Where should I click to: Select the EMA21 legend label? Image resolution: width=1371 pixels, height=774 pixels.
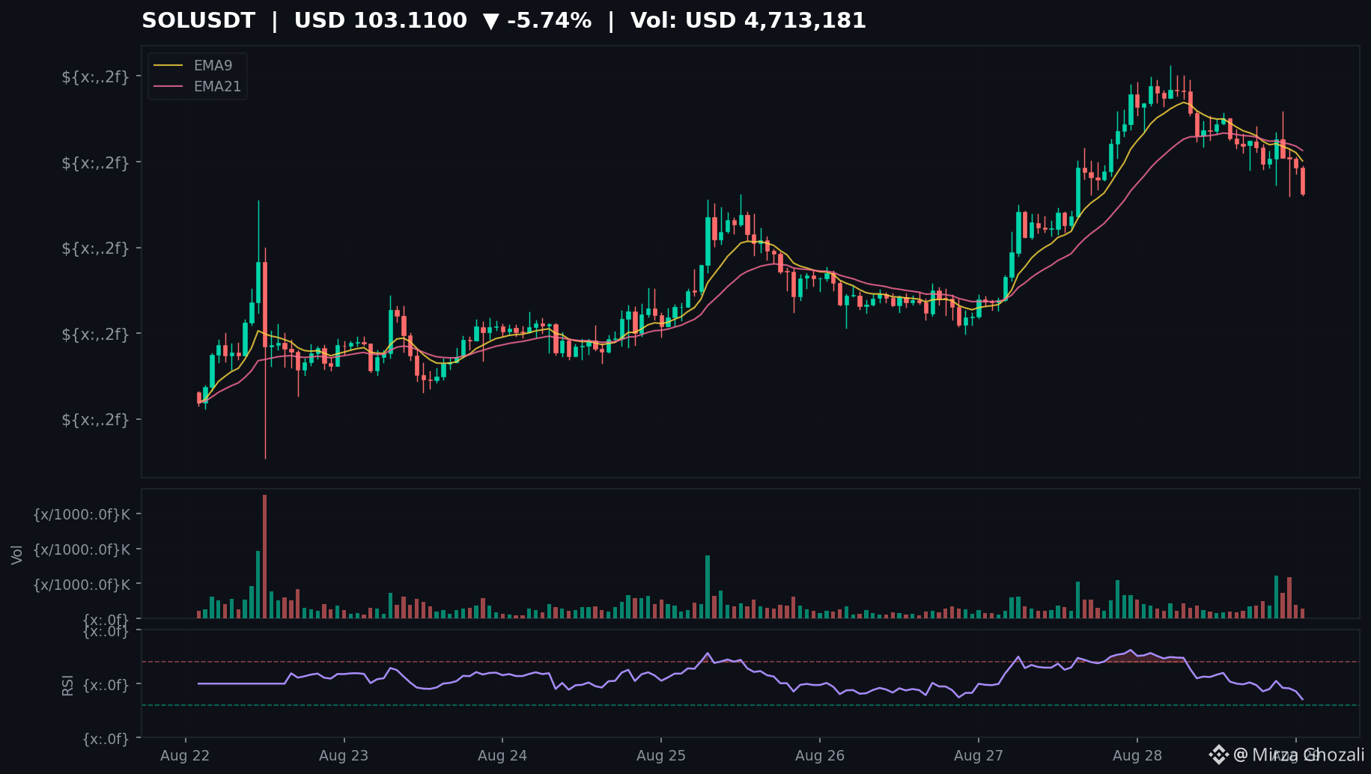click(x=217, y=87)
